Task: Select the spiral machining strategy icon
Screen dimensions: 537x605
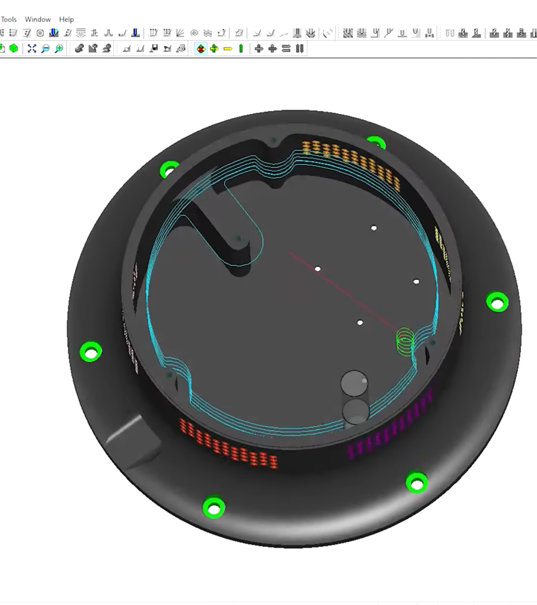Action: 194,33
